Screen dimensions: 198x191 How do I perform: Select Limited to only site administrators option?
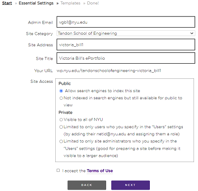[61, 142]
